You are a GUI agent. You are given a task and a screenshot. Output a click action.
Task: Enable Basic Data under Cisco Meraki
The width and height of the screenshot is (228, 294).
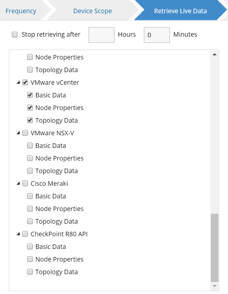point(30,196)
